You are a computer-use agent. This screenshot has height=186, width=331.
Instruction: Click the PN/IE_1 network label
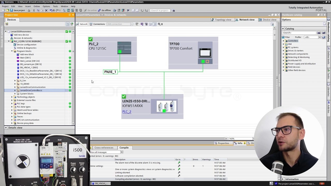[x=110, y=72]
